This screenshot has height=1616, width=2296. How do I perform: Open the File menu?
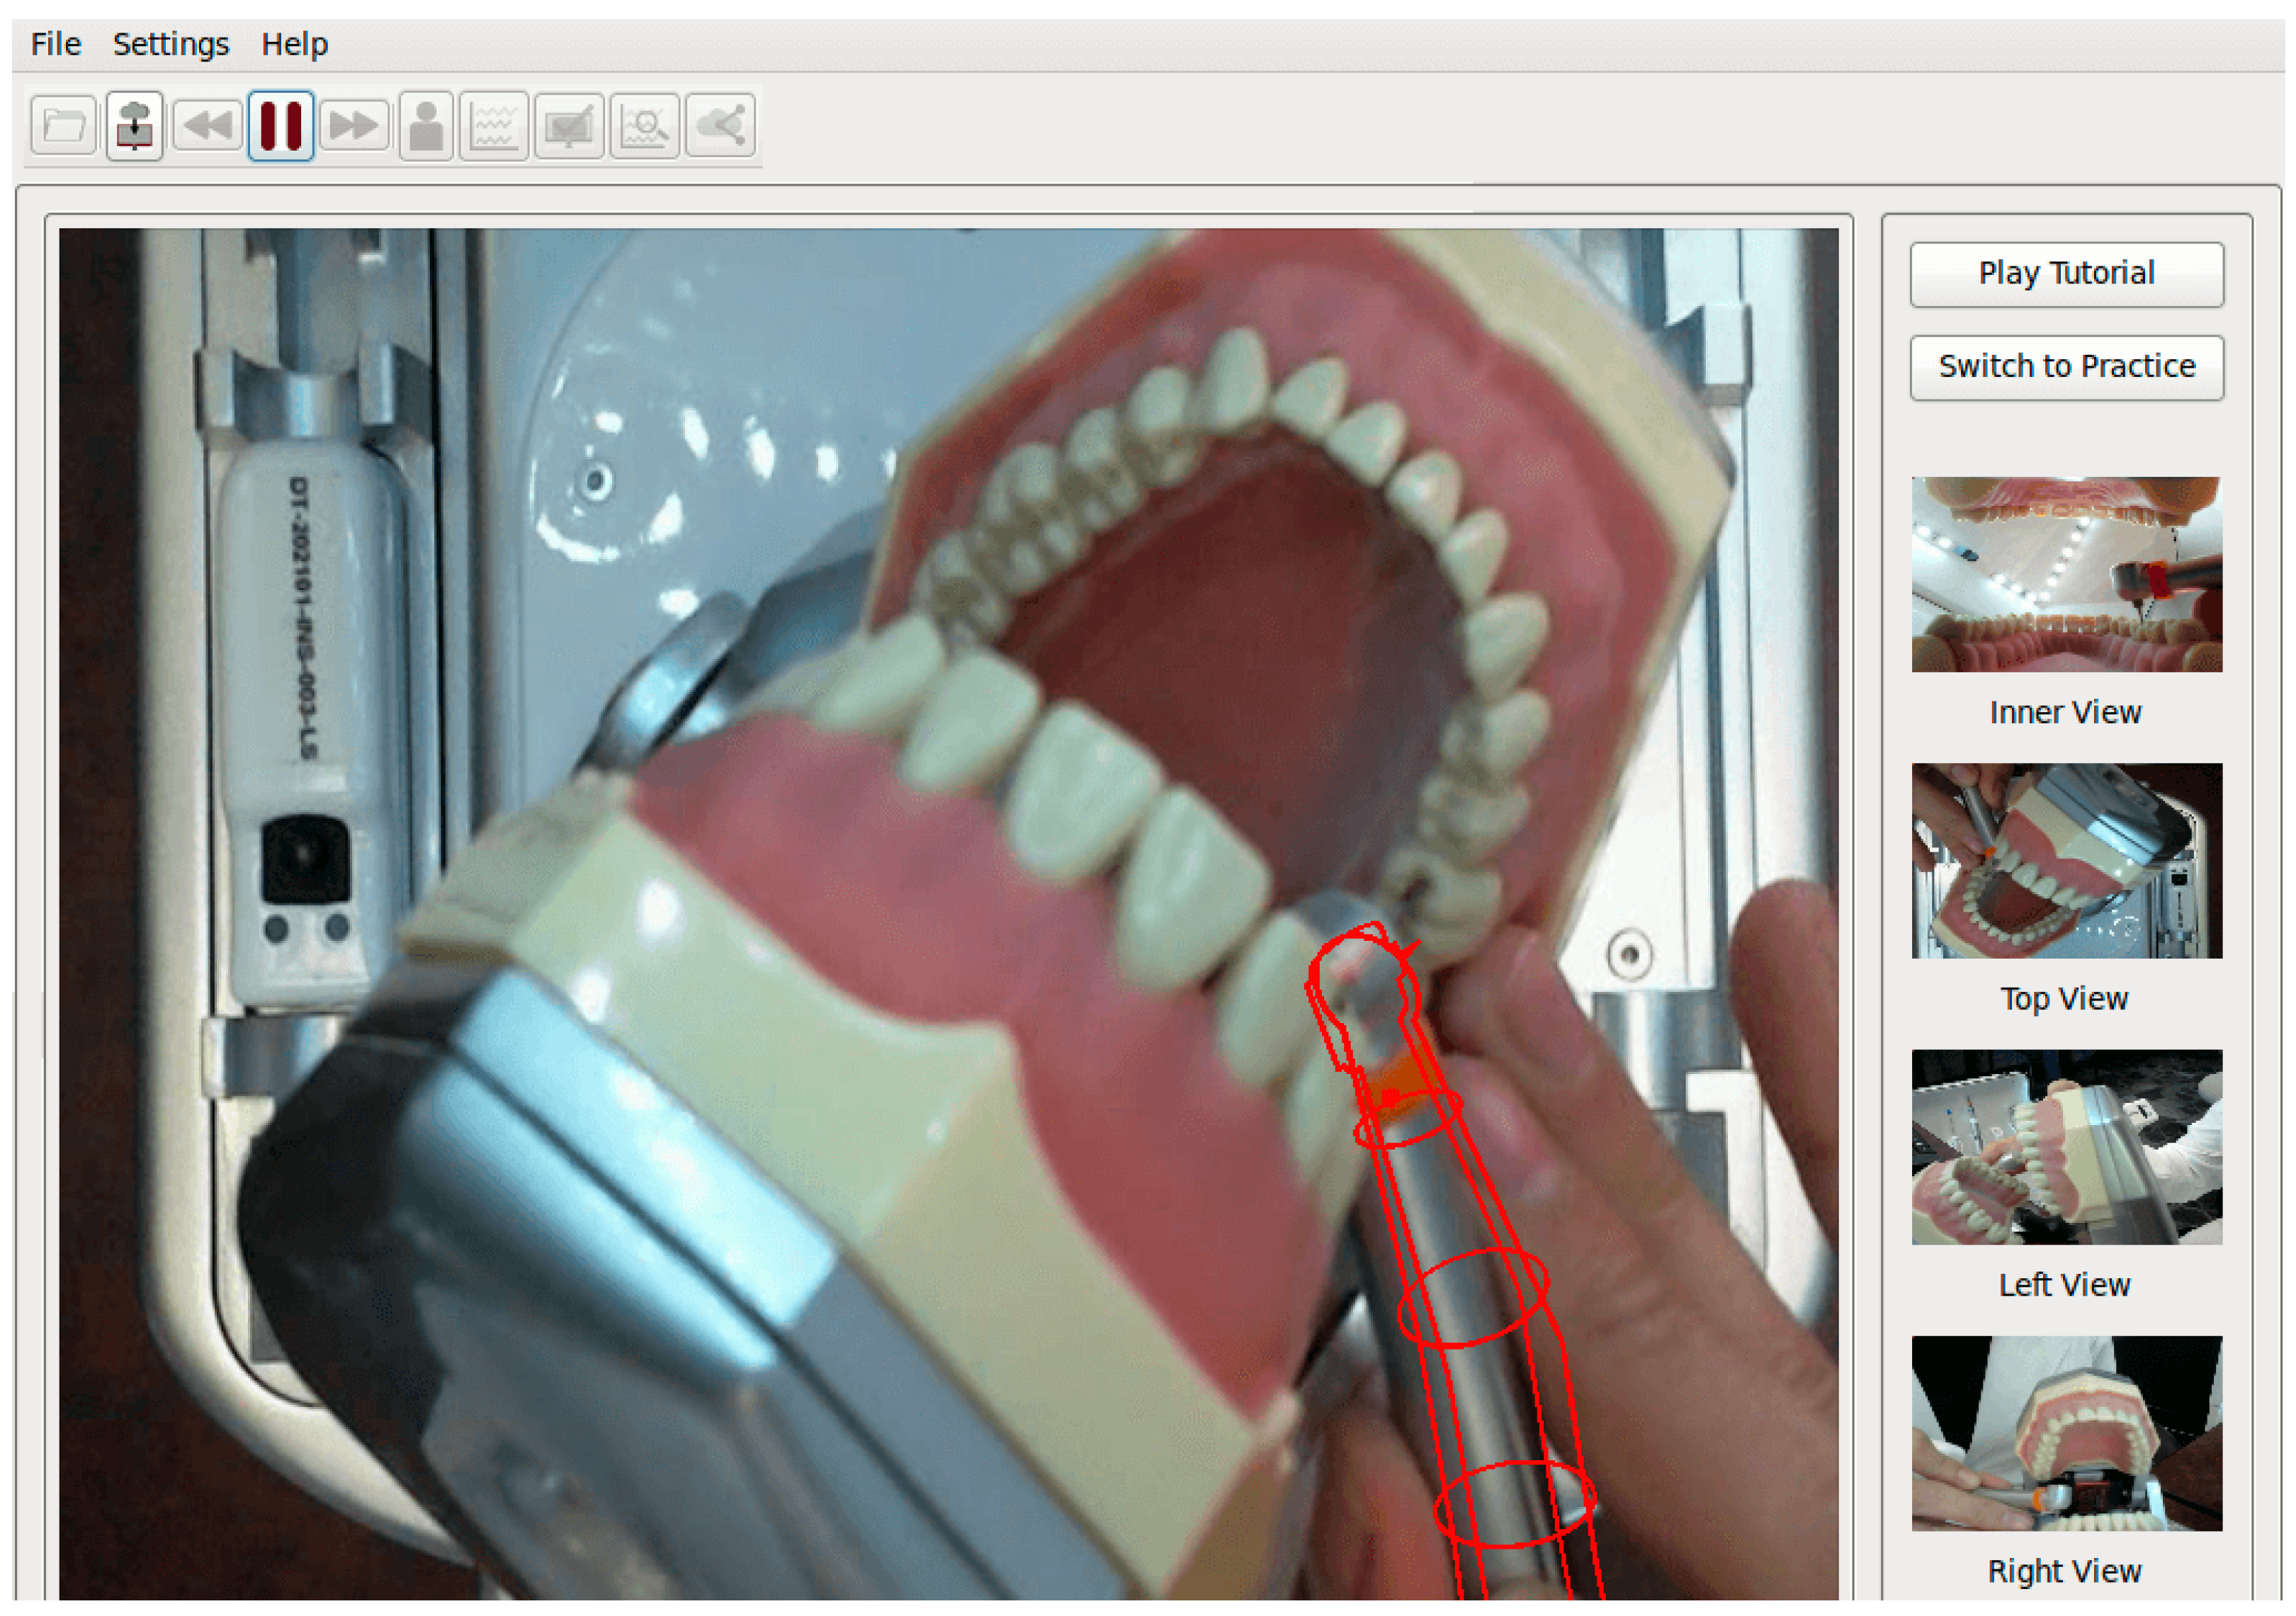56,44
